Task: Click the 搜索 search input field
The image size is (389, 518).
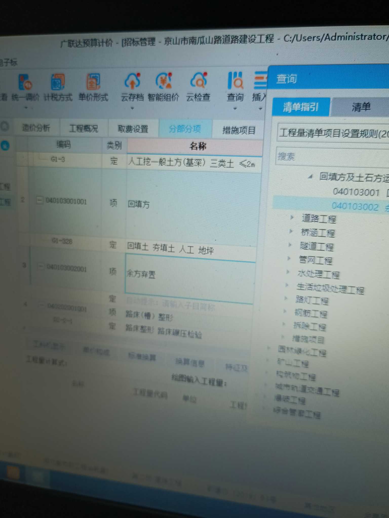Action: [332, 157]
